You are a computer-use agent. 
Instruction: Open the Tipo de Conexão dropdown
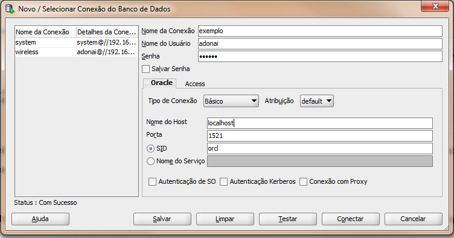click(x=231, y=101)
